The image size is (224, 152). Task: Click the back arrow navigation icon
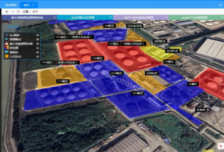coord(7,12)
